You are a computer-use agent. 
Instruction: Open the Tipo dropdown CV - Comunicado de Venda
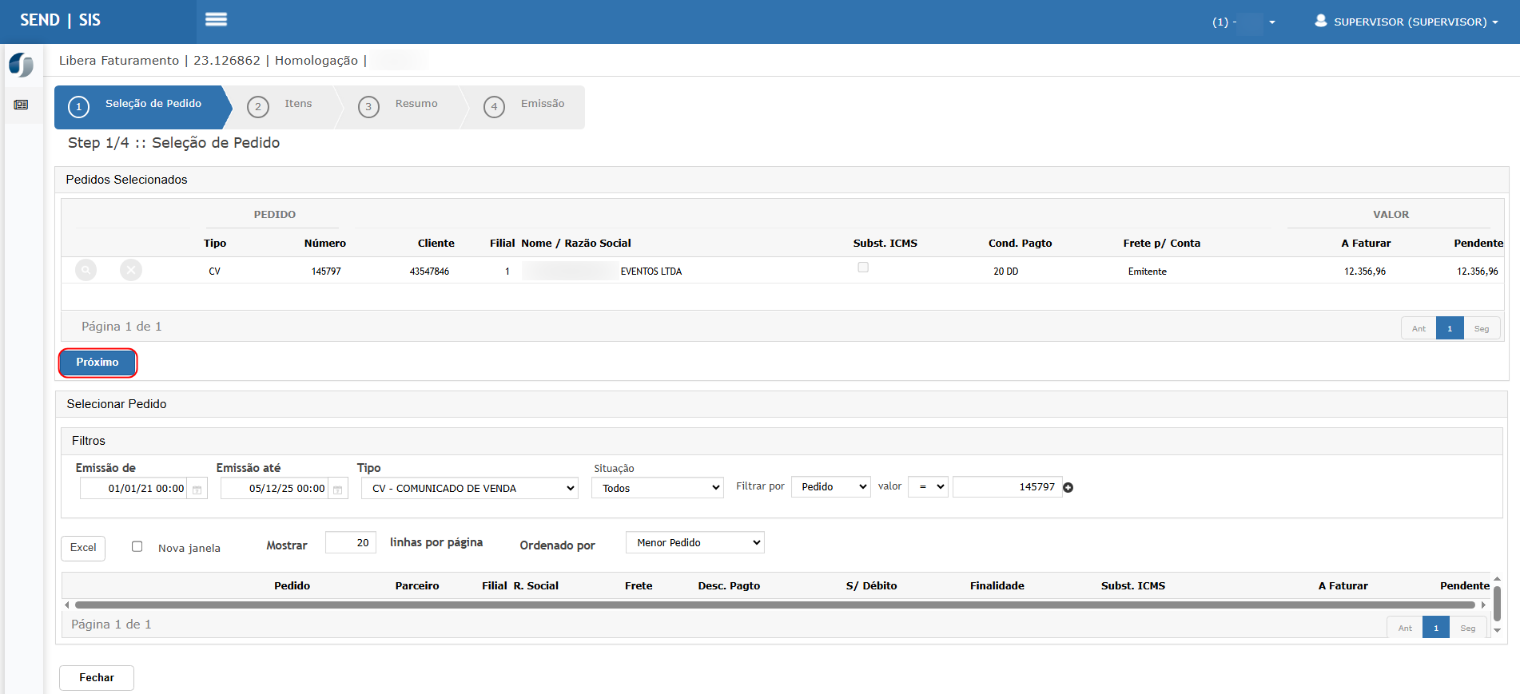[x=469, y=488]
